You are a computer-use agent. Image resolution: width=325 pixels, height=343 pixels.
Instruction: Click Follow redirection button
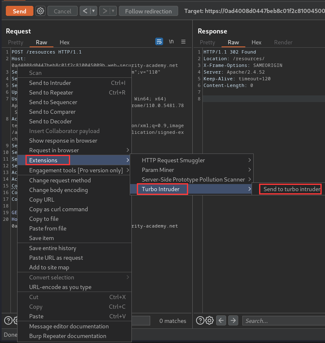point(149,11)
